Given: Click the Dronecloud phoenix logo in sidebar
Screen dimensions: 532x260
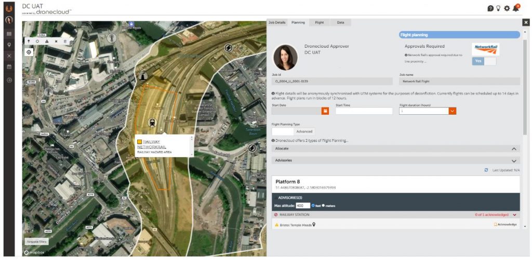Looking at the screenshot, I should pos(9,8).
